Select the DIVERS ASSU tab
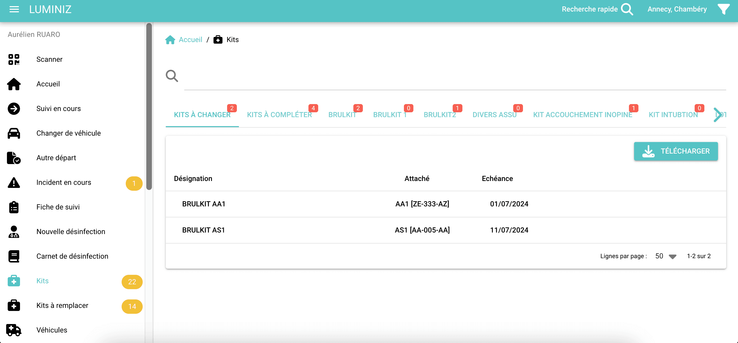Viewport: 738px width, 343px height. click(494, 114)
